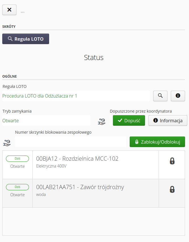
Task: Click the info icon beside Reguła LOTO
Action: pos(178,96)
